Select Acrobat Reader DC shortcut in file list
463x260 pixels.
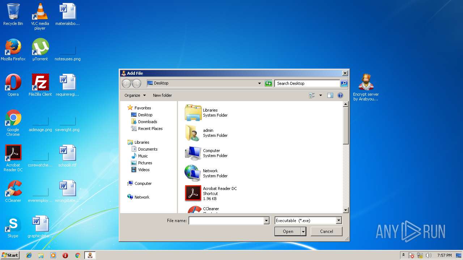tap(211, 193)
